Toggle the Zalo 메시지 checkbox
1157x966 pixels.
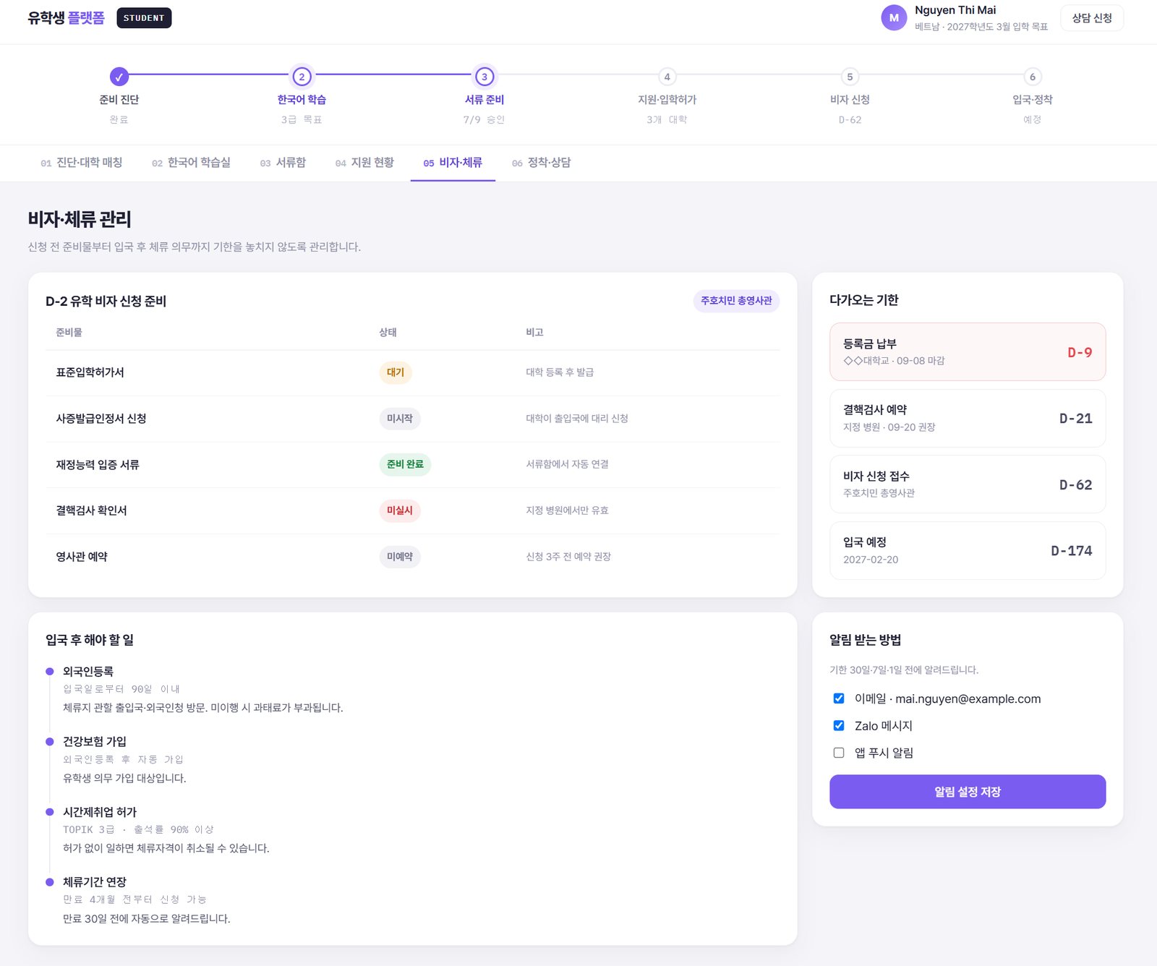point(839,725)
